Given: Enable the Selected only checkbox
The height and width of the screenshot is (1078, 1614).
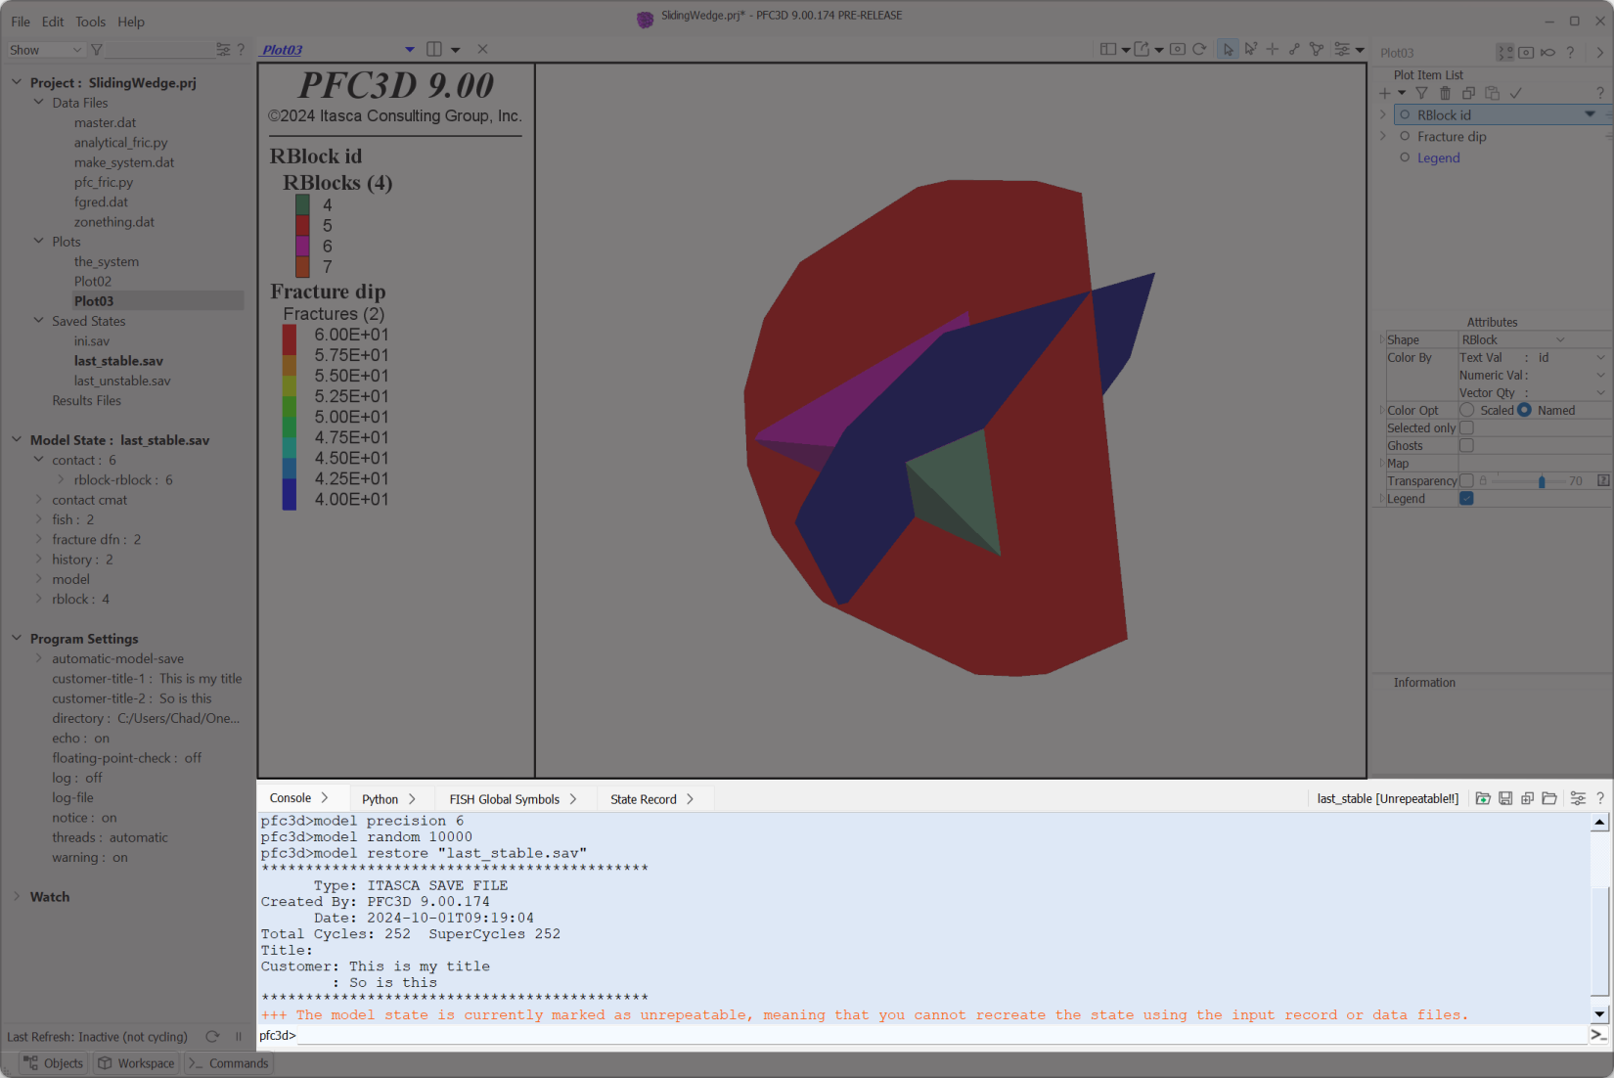Looking at the screenshot, I should click(x=1466, y=427).
